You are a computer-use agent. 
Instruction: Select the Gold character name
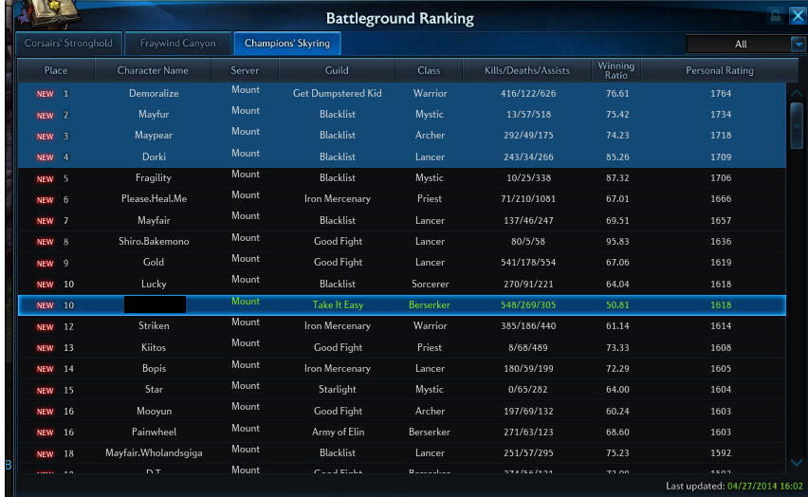coord(154,263)
